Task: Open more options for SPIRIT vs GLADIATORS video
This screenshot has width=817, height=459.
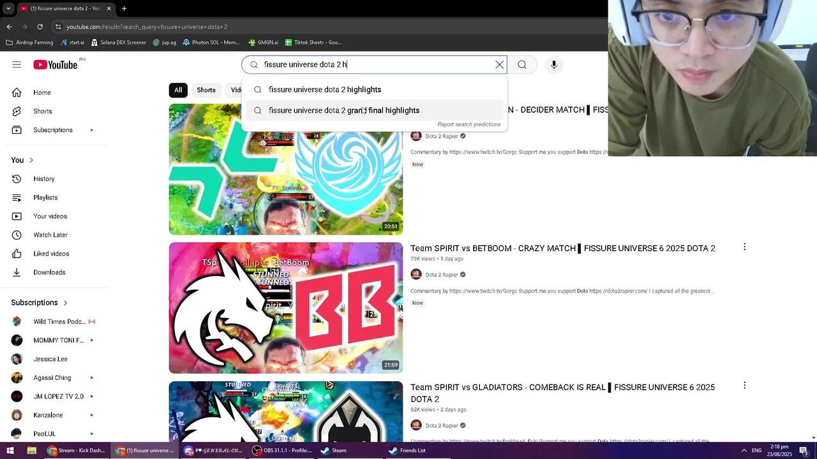Action: pyautogui.click(x=744, y=386)
